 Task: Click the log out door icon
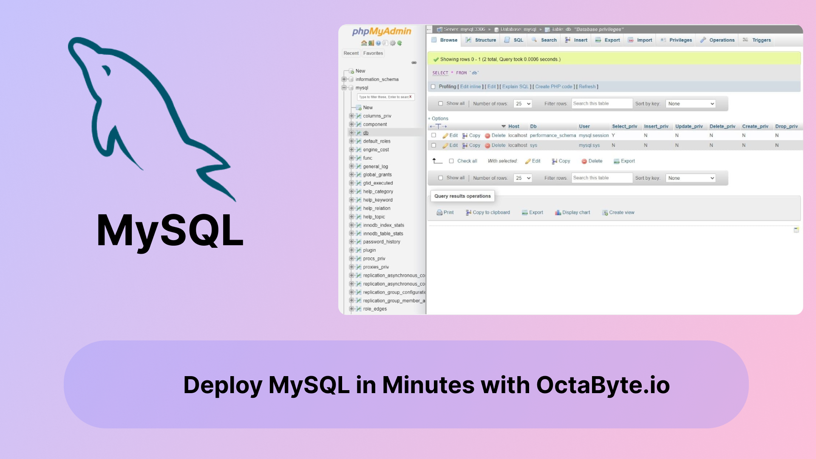[371, 43]
